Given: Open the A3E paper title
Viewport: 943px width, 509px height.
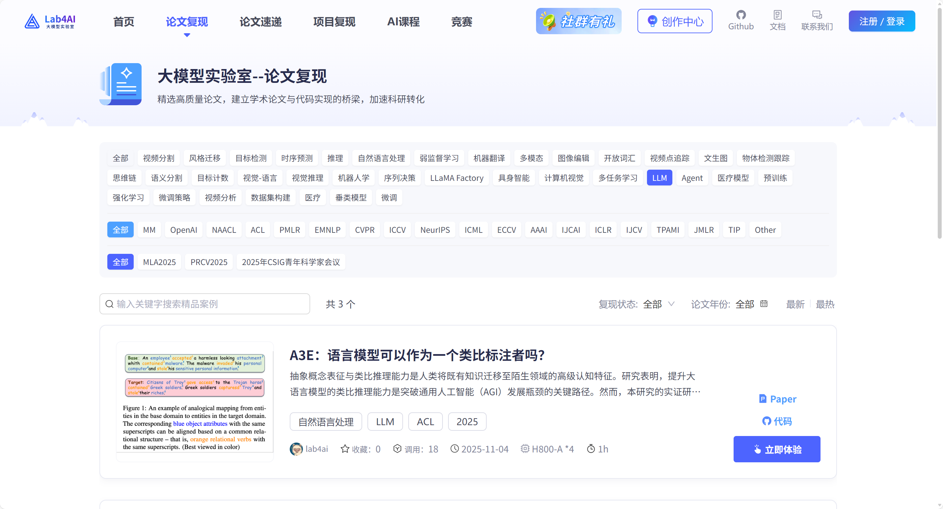Looking at the screenshot, I should click(x=417, y=355).
